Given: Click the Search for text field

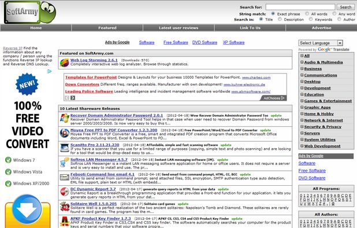Looking at the screenshot, I should pos(300,7).
